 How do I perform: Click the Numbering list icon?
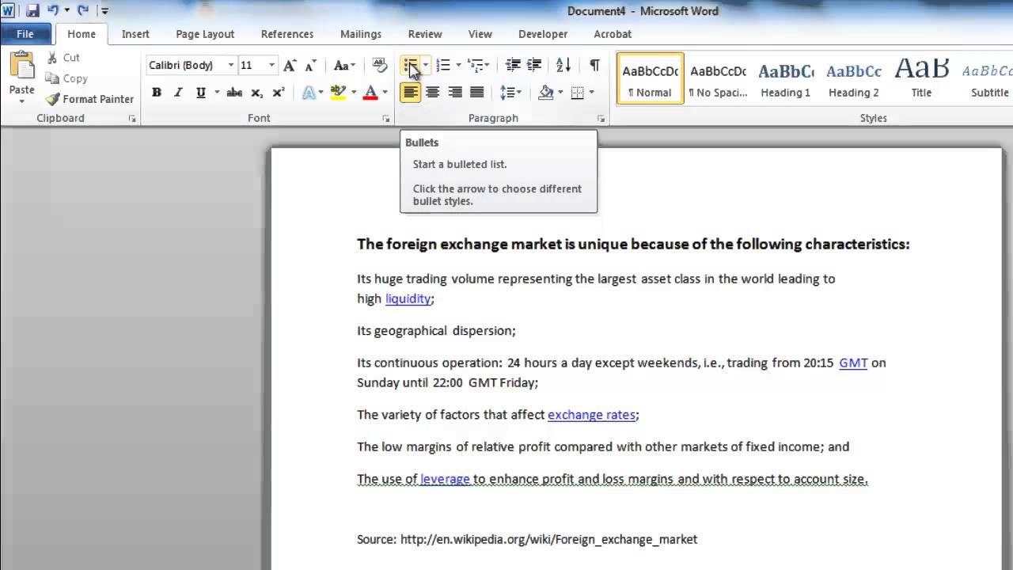(x=443, y=66)
